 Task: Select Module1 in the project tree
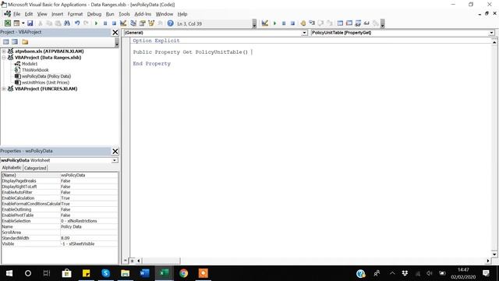tap(30, 64)
